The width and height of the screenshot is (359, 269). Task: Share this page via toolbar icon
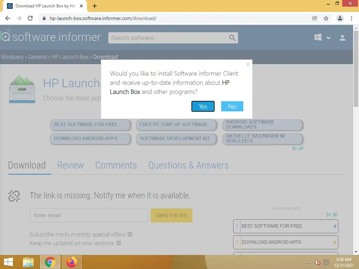pyautogui.click(x=314, y=18)
